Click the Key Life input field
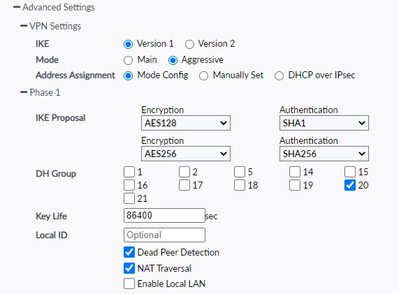 [164, 215]
